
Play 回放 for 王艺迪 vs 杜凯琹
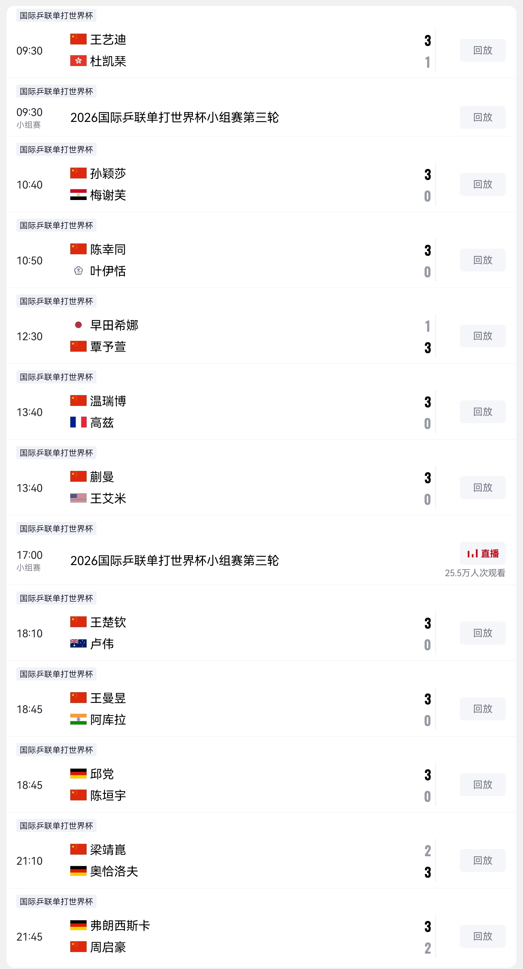pos(482,50)
